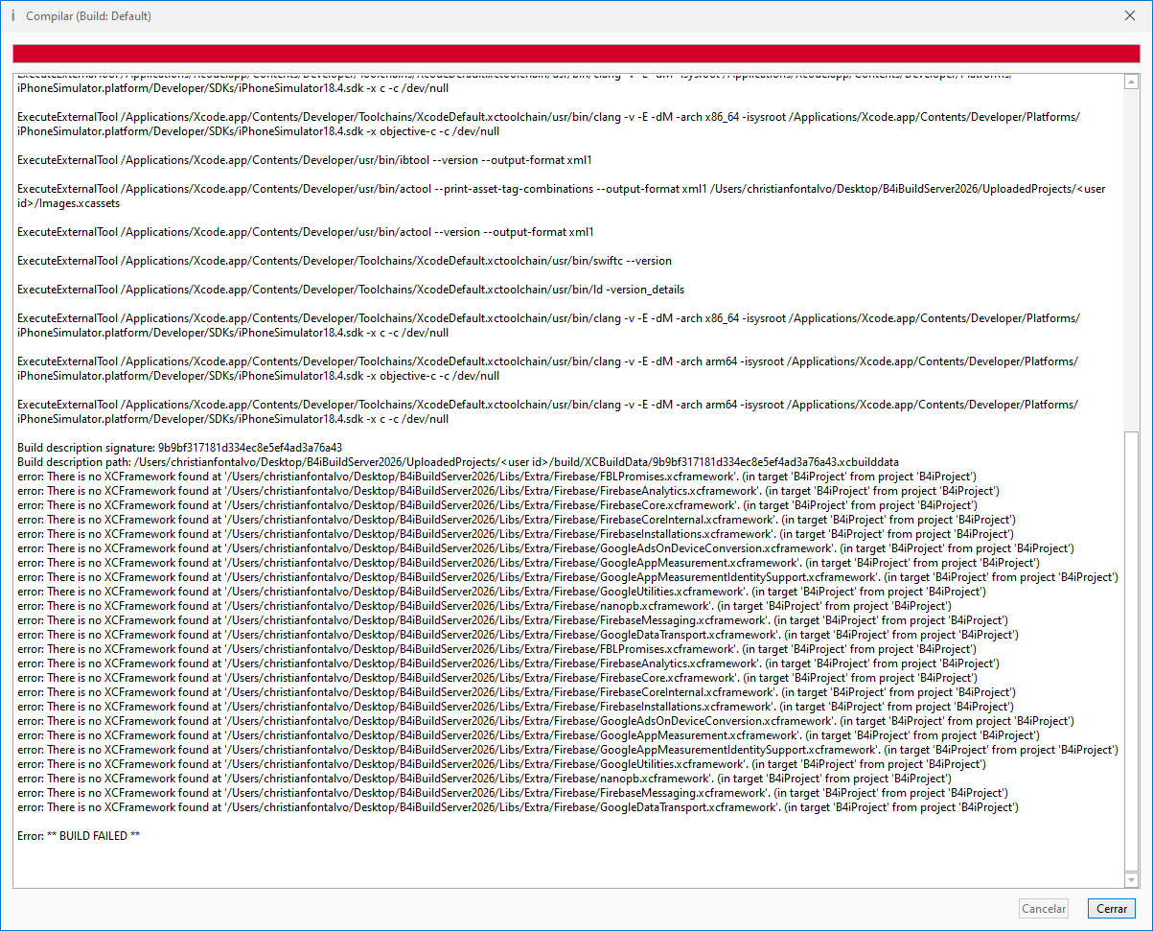Click the log scrollbar down arrow
The width and height of the screenshot is (1153, 931).
coord(1132,879)
